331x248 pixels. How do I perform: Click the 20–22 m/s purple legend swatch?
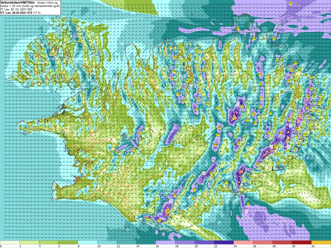[204, 243]
